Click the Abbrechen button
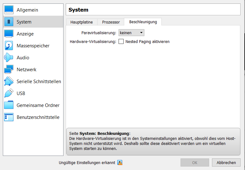245x170 pixels. point(226,162)
